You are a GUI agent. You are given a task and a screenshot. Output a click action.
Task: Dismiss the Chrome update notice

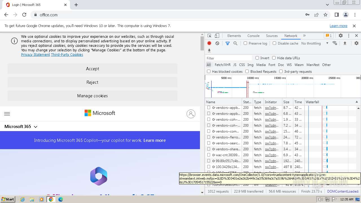pos(354,26)
